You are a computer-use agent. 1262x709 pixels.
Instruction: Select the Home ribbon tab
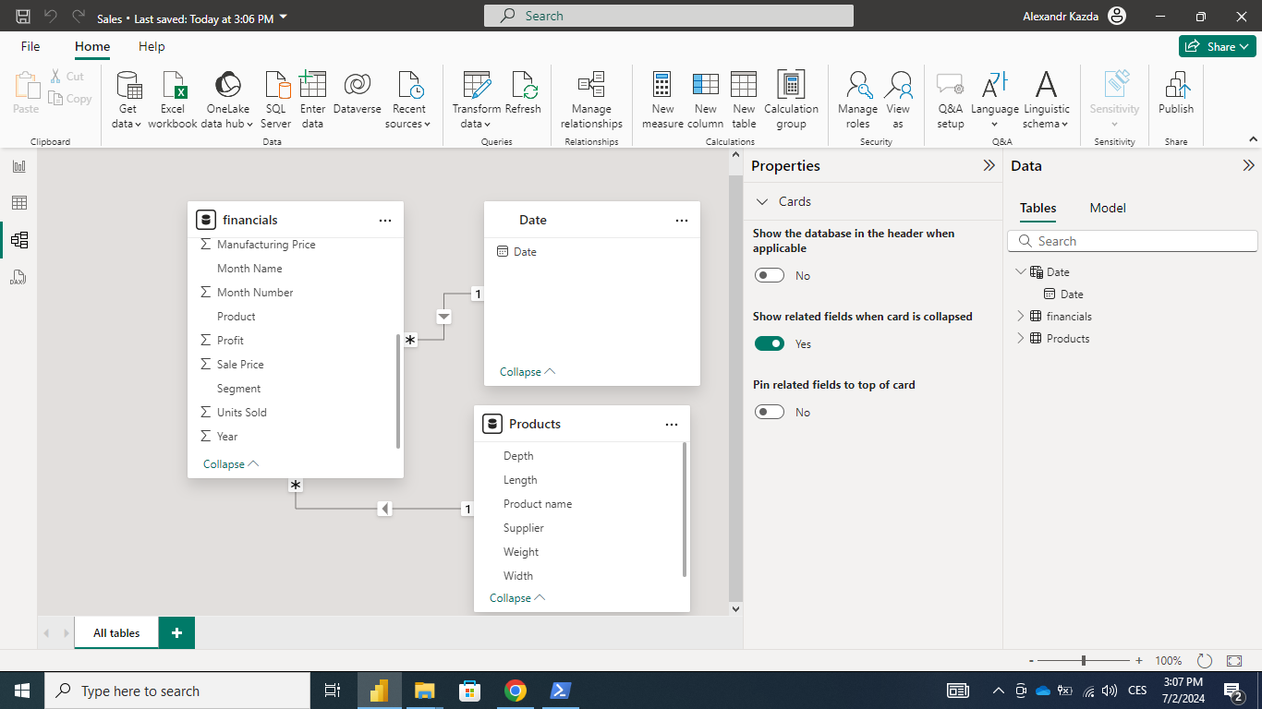tap(92, 46)
